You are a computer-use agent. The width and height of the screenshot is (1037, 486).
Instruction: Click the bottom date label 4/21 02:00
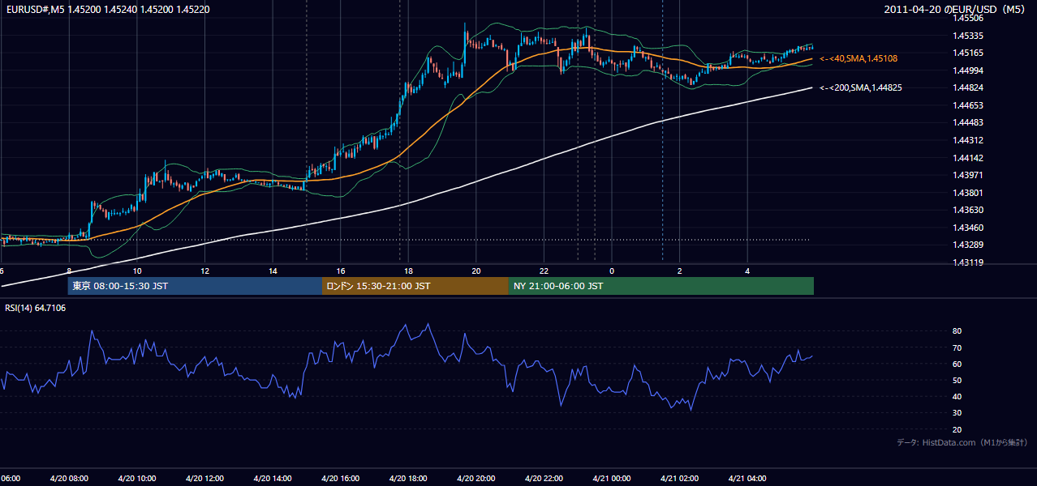[679, 478]
